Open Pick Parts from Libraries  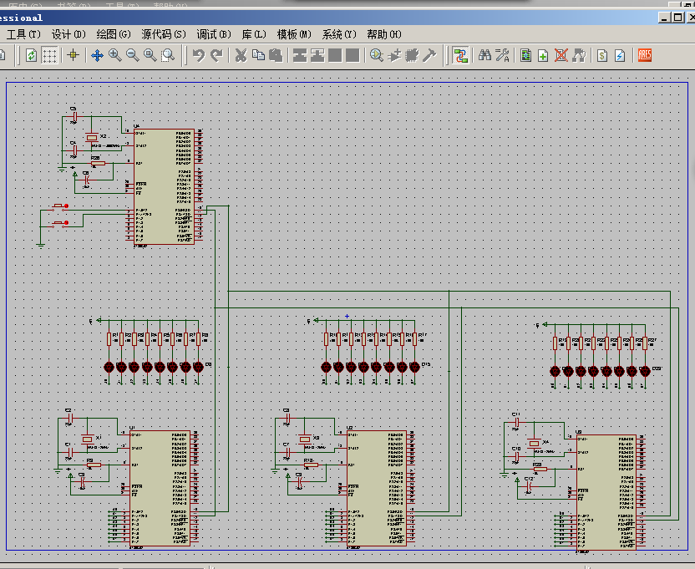(376, 55)
